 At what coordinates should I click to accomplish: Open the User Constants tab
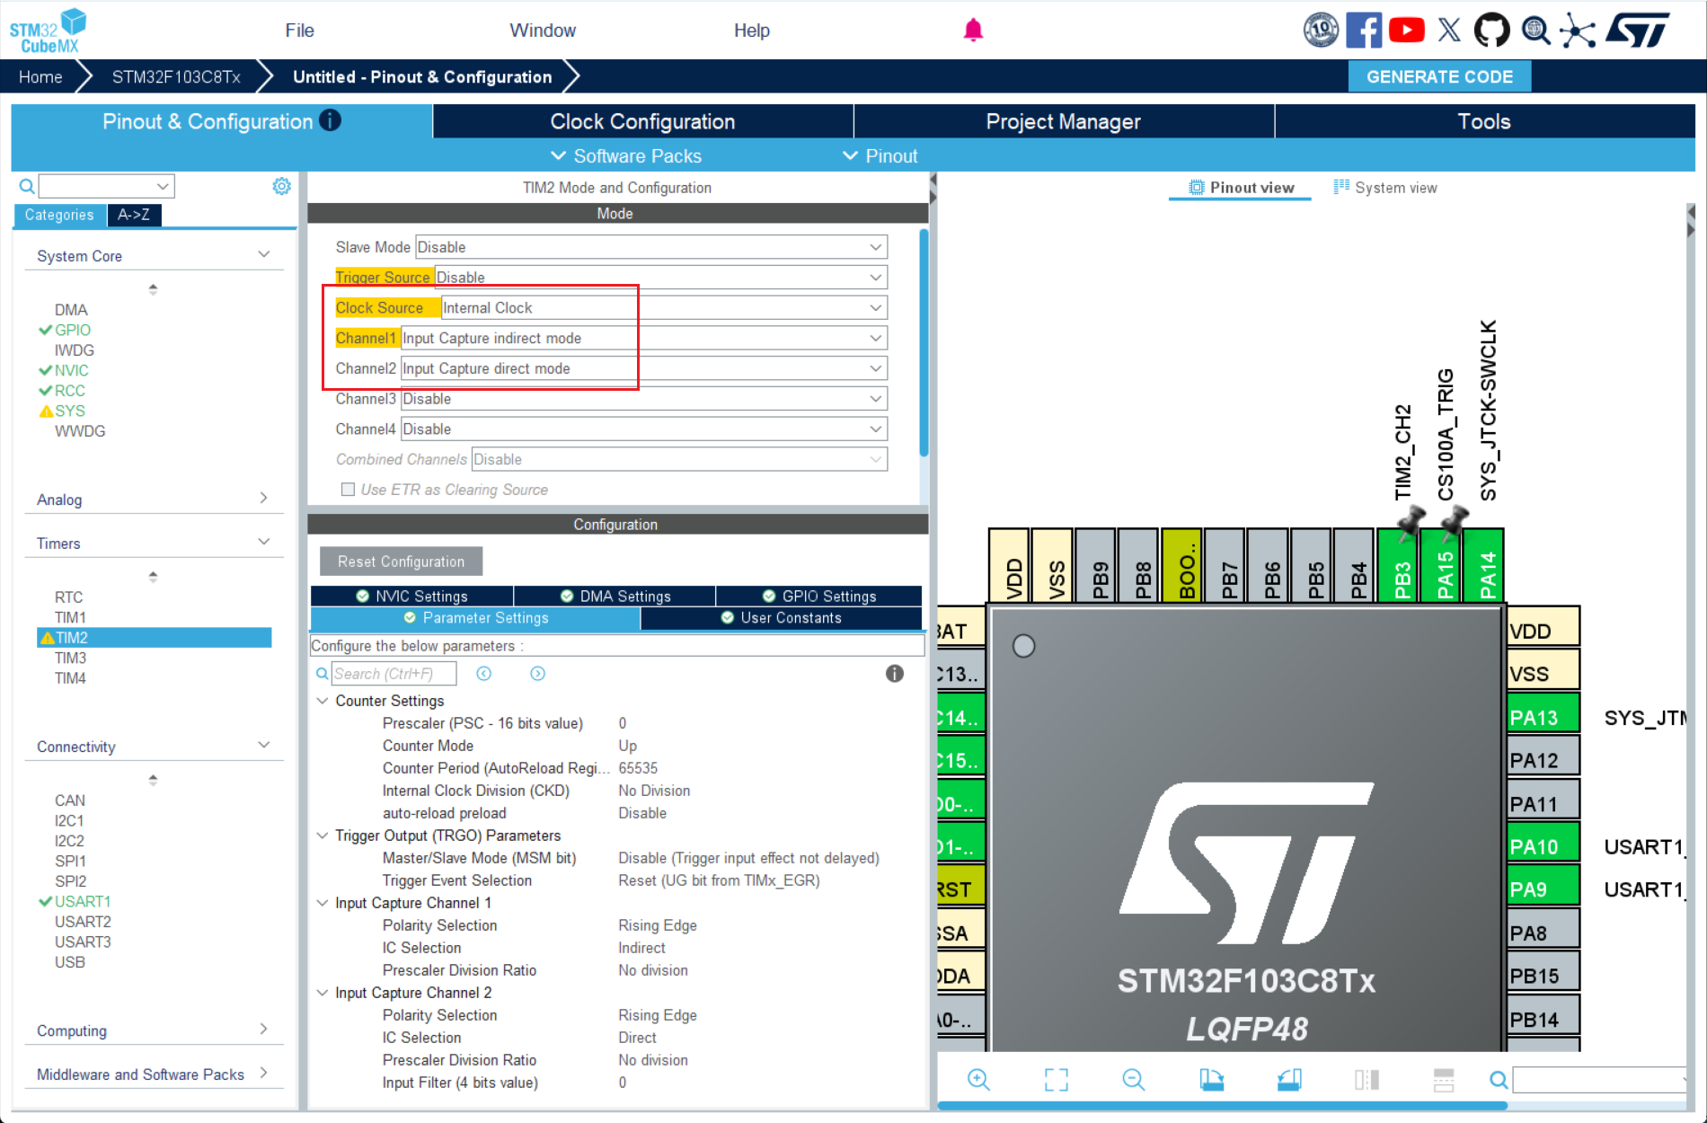pyautogui.click(x=782, y=618)
